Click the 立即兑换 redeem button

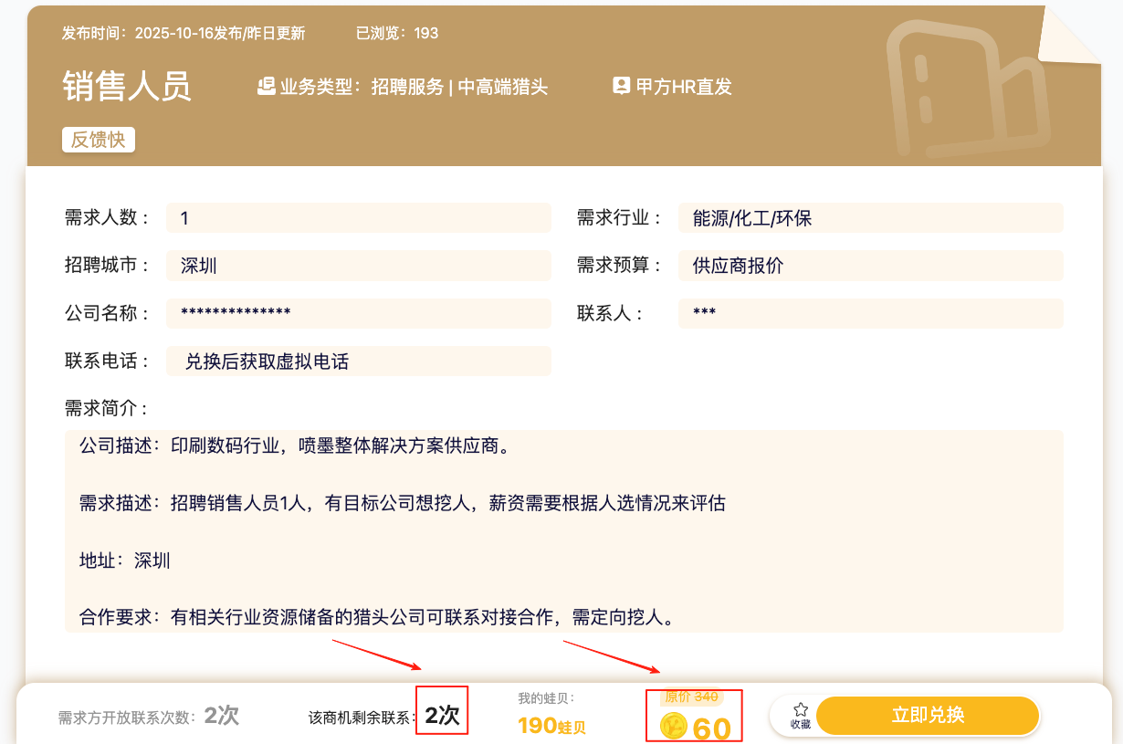tap(928, 715)
